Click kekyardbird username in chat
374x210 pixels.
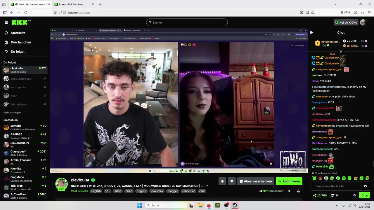pos(323,126)
